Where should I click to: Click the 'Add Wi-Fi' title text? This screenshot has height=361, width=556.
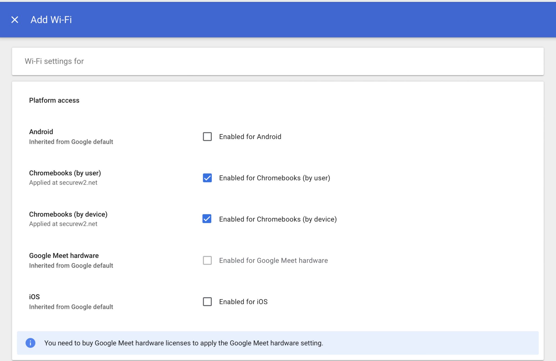[51, 20]
